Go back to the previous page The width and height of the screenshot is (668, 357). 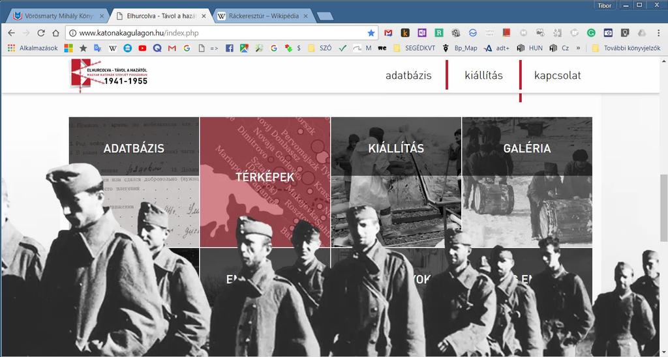pyautogui.click(x=12, y=33)
